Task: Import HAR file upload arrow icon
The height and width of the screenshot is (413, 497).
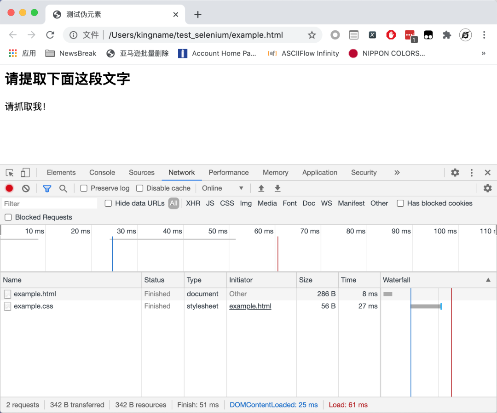Action: click(x=261, y=188)
